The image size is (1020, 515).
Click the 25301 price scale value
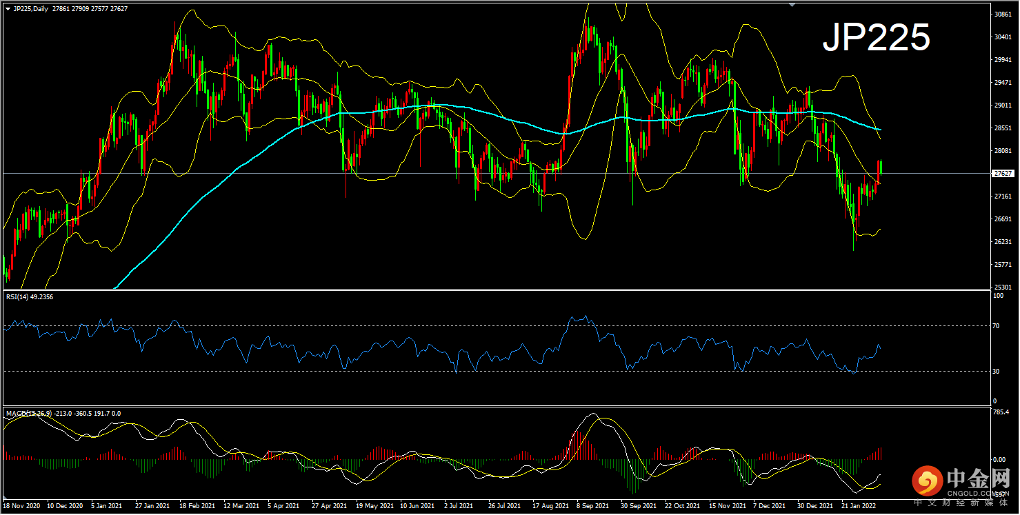[x=1003, y=287]
